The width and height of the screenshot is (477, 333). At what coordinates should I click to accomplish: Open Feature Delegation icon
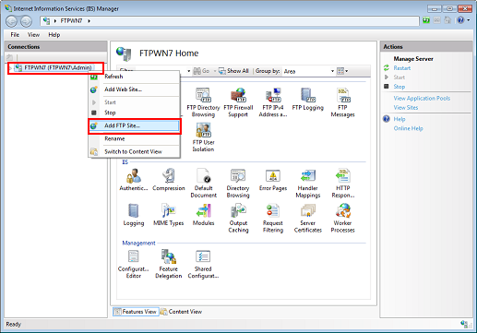(168, 264)
